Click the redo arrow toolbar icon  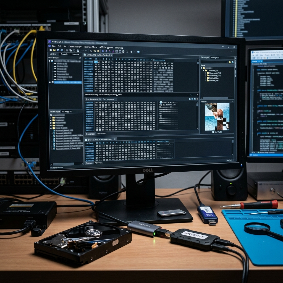point(86,51)
